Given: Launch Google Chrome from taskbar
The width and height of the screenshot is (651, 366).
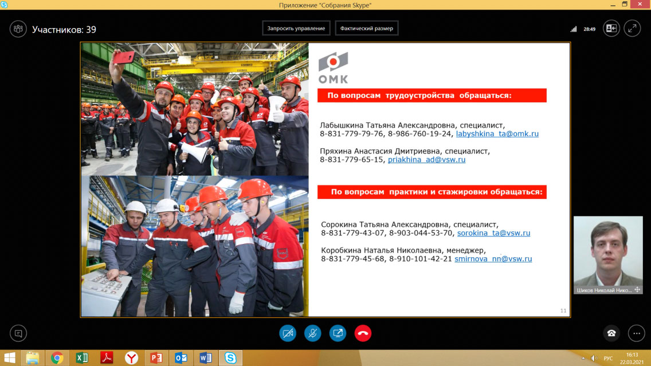Looking at the screenshot, I should click(57, 358).
